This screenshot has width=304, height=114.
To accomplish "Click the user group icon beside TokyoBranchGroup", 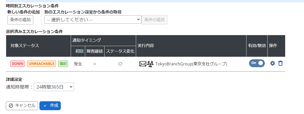I will pos(150,64).
